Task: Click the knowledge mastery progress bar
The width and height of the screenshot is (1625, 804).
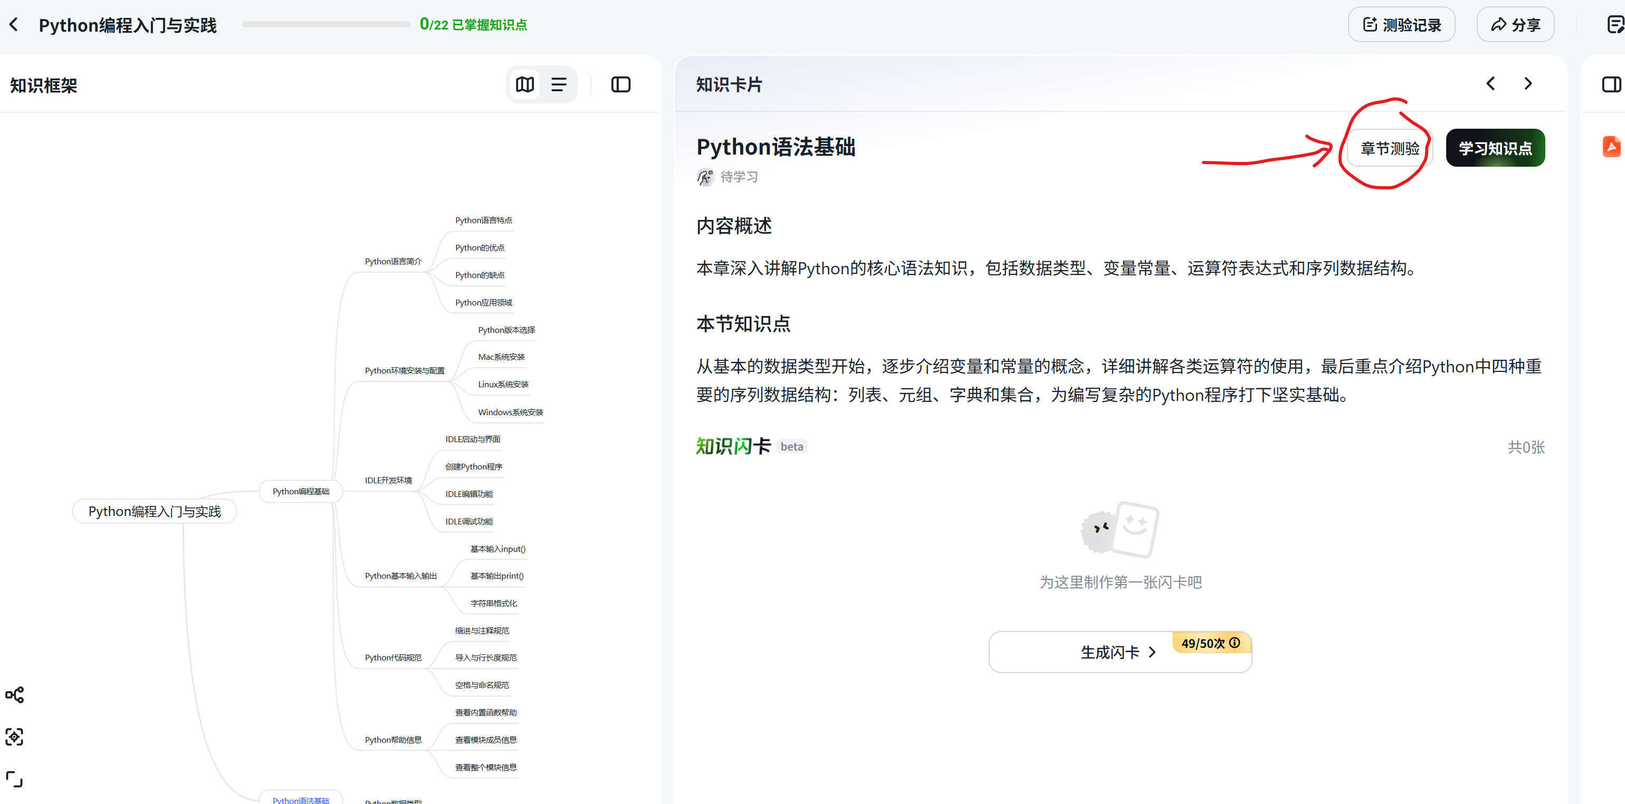Action: pyautogui.click(x=326, y=25)
